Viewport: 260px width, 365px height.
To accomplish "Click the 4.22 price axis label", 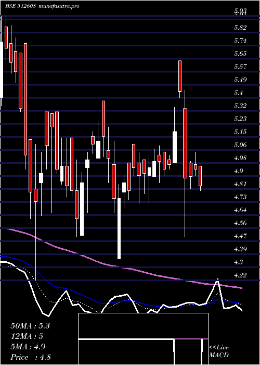I will [x=240, y=275].
